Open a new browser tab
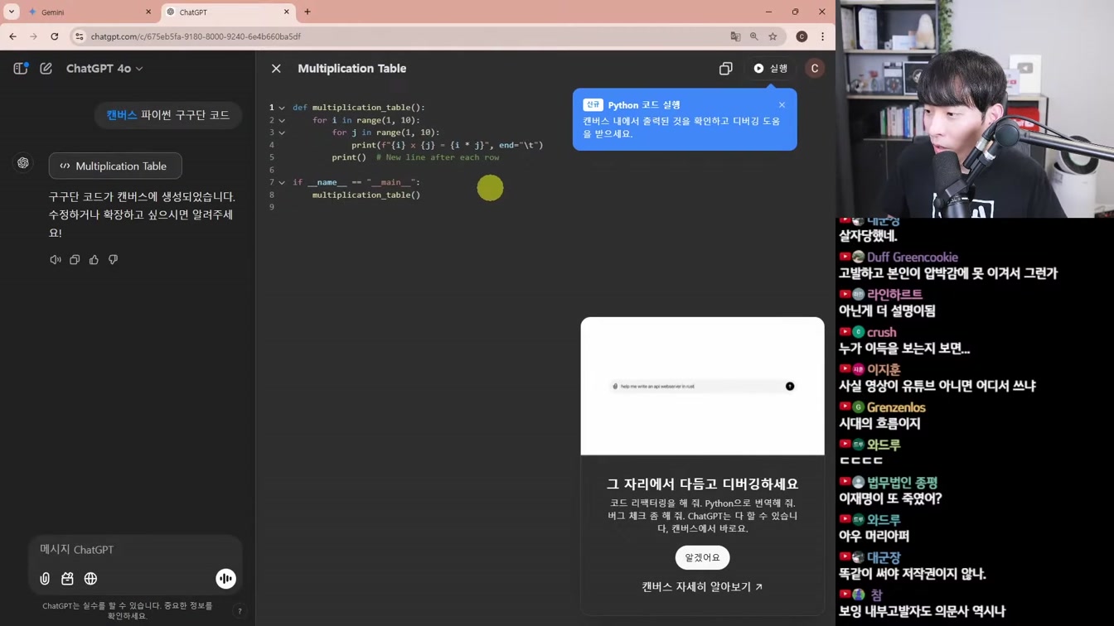The height and width of the screenshot is (626, 1114). pyautogui.click(x=308, y=12)
